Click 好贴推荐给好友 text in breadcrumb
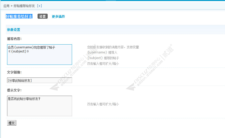225x138 pixels. coord(24,6)
